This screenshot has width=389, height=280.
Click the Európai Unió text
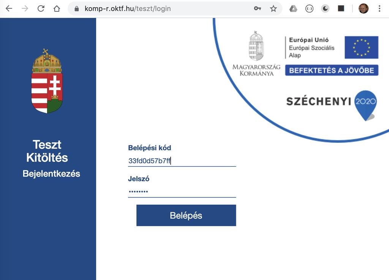(x=308, y=40)
